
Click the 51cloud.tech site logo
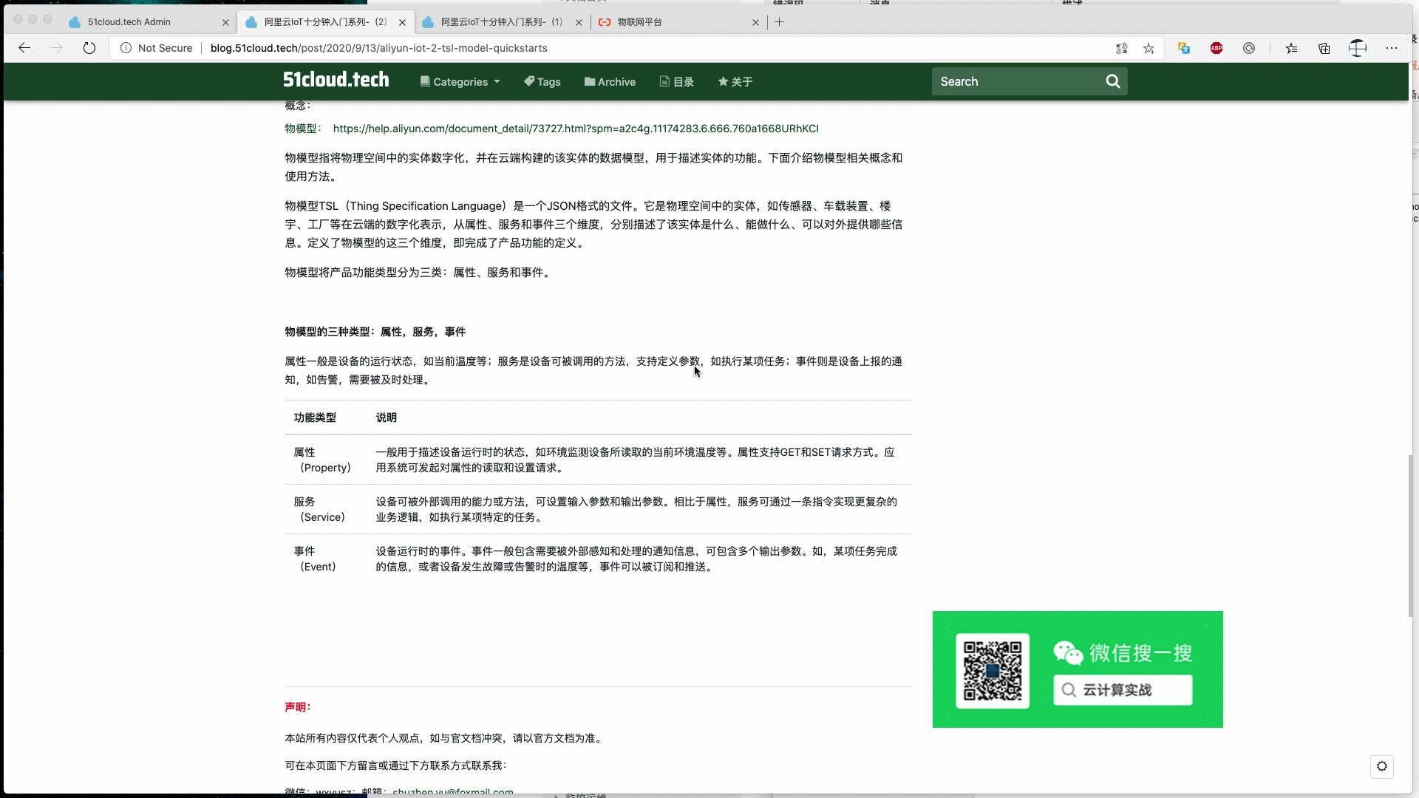[336, 80]
